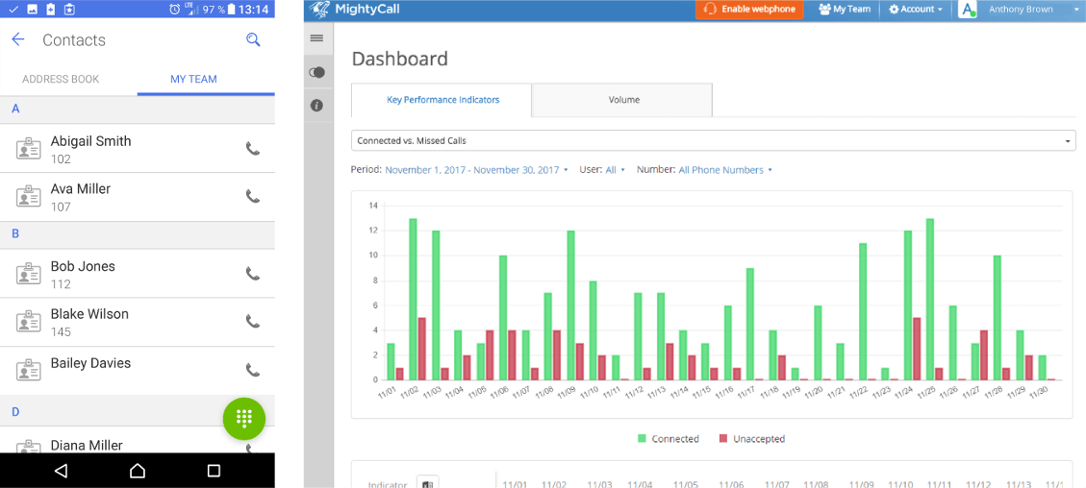Expand the Connected vs. Missed Calls dropdown
The width and height of the screenshot is (1086, 488).
713,141
